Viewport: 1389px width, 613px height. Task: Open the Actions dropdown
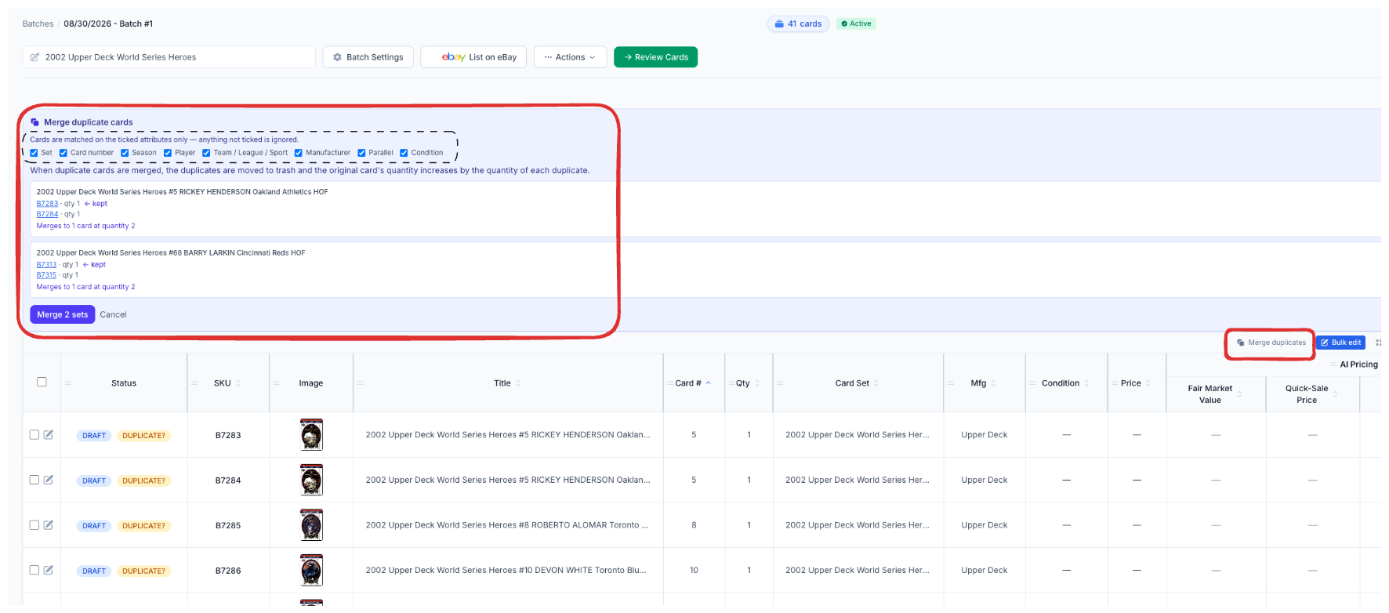pos(570,57)
